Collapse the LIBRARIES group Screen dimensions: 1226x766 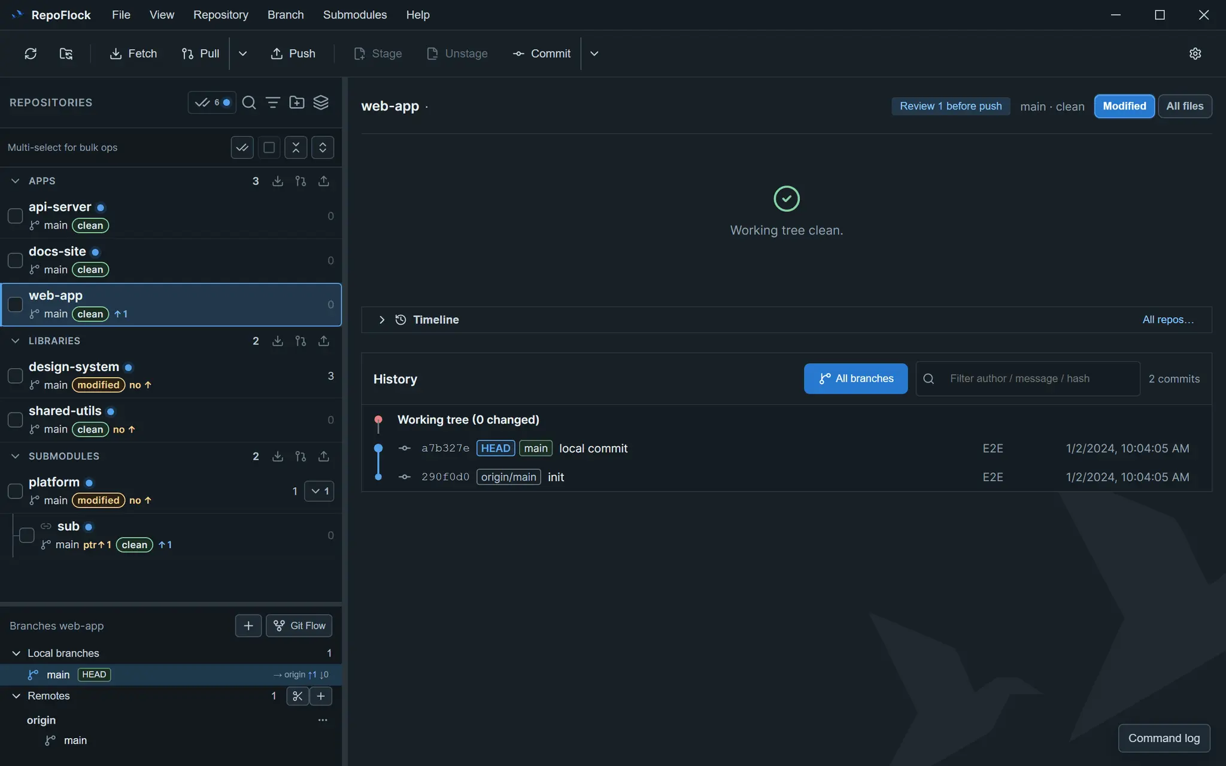coord(16,341)
